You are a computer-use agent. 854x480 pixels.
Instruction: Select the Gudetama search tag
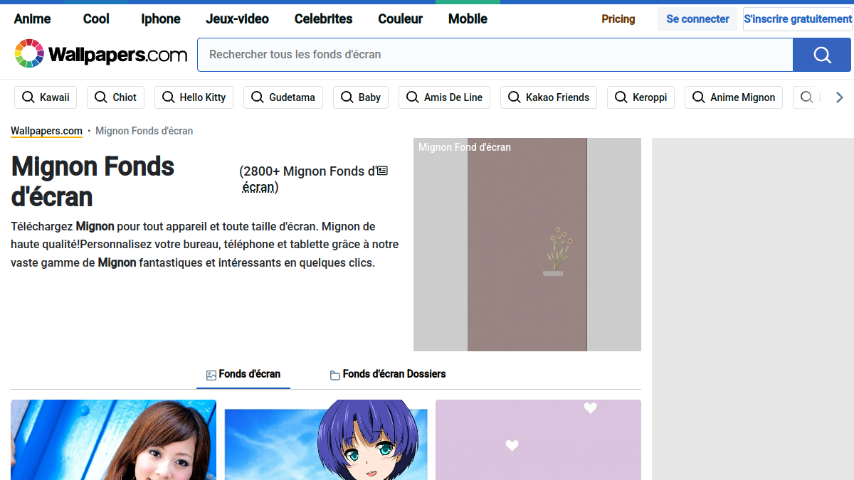pos(283,97)
